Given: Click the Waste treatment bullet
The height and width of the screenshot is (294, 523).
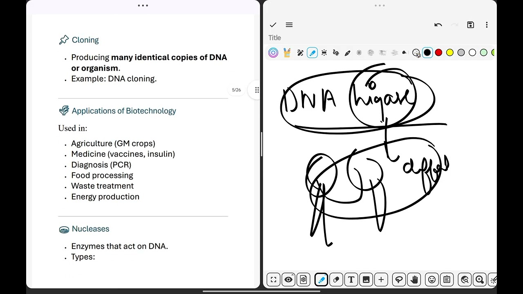Looking at the screenshot, I should click(x=103, y=186).
